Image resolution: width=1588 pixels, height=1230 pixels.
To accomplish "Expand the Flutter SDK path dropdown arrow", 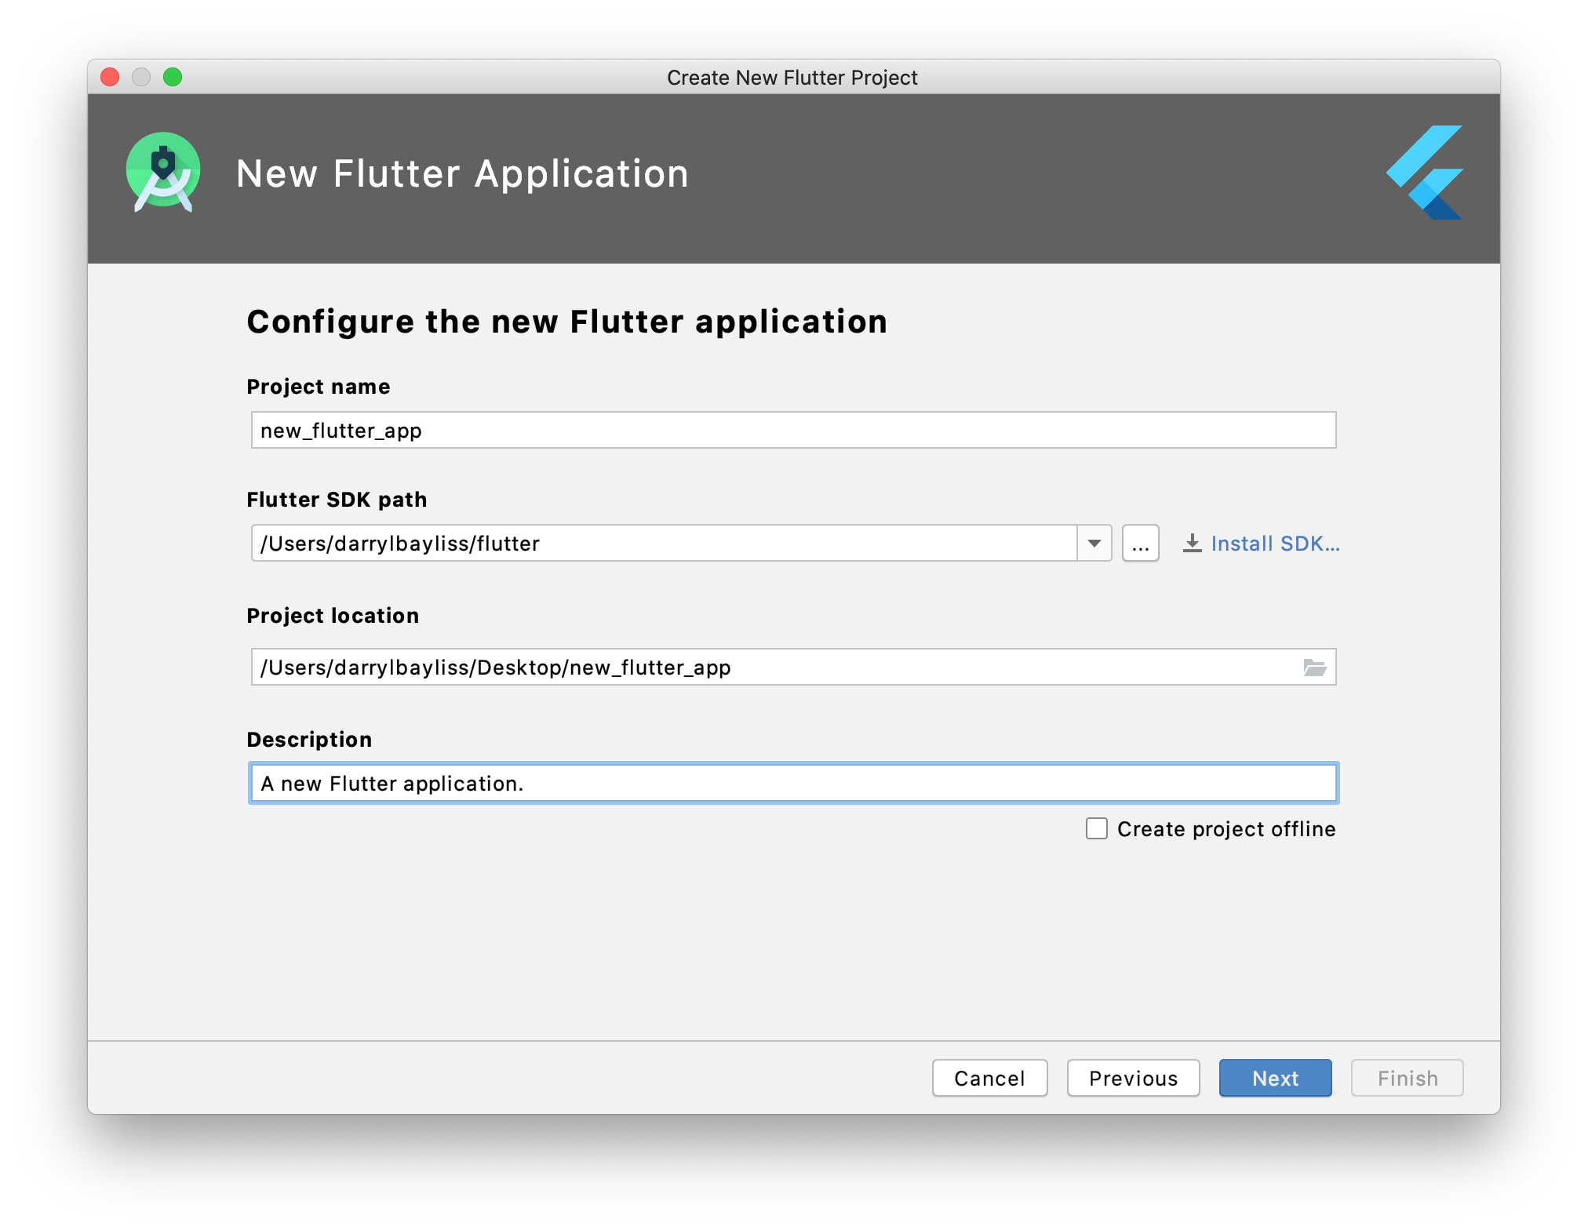I will [x=1094, y=544].
